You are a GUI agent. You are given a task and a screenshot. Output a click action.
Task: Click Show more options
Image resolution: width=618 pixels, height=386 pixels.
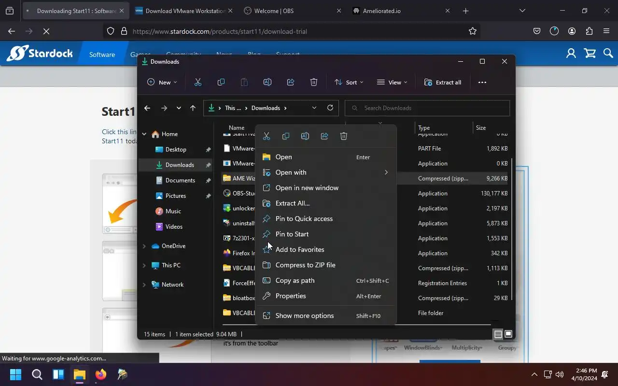[326, 316]
